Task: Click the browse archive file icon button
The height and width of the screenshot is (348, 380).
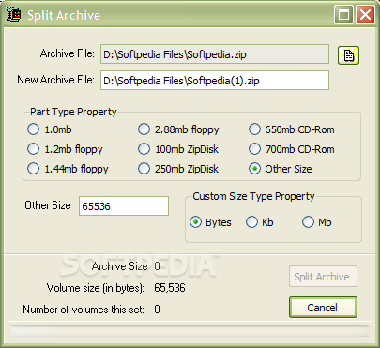Action: click(348, 55)
